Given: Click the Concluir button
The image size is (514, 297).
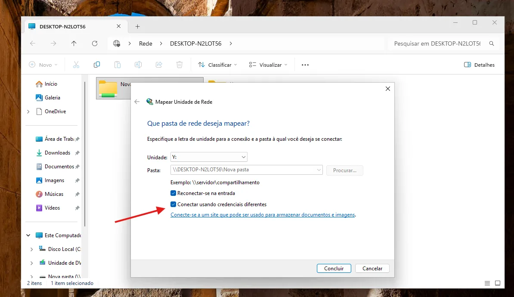Looking at the screenshot, I should (x=334, y=269).
